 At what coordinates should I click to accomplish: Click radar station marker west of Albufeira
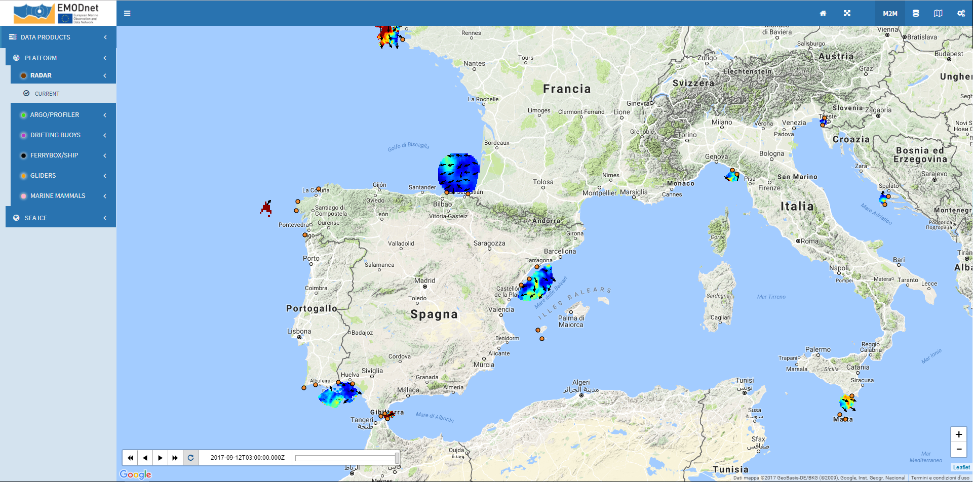point(304,388)
